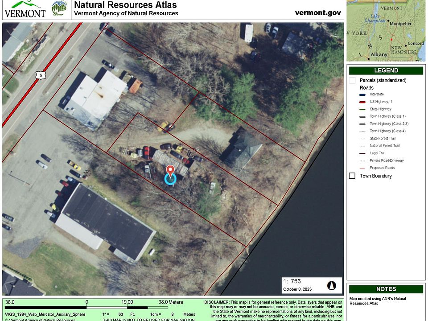Viewport: 428px width, 321px height.
Task: Click the Private Road/Driveway legend label
Action: [387, 160]
